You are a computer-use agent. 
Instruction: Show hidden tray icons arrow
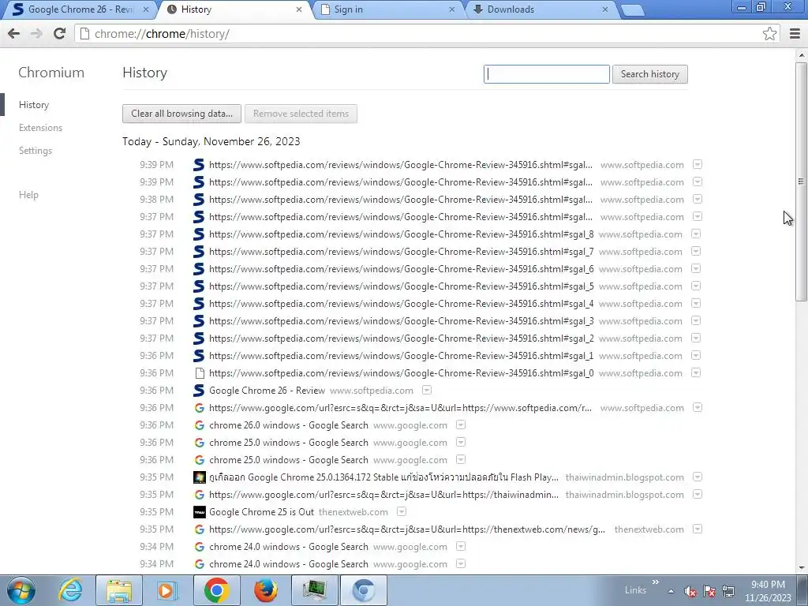click(x=671, y=591)
